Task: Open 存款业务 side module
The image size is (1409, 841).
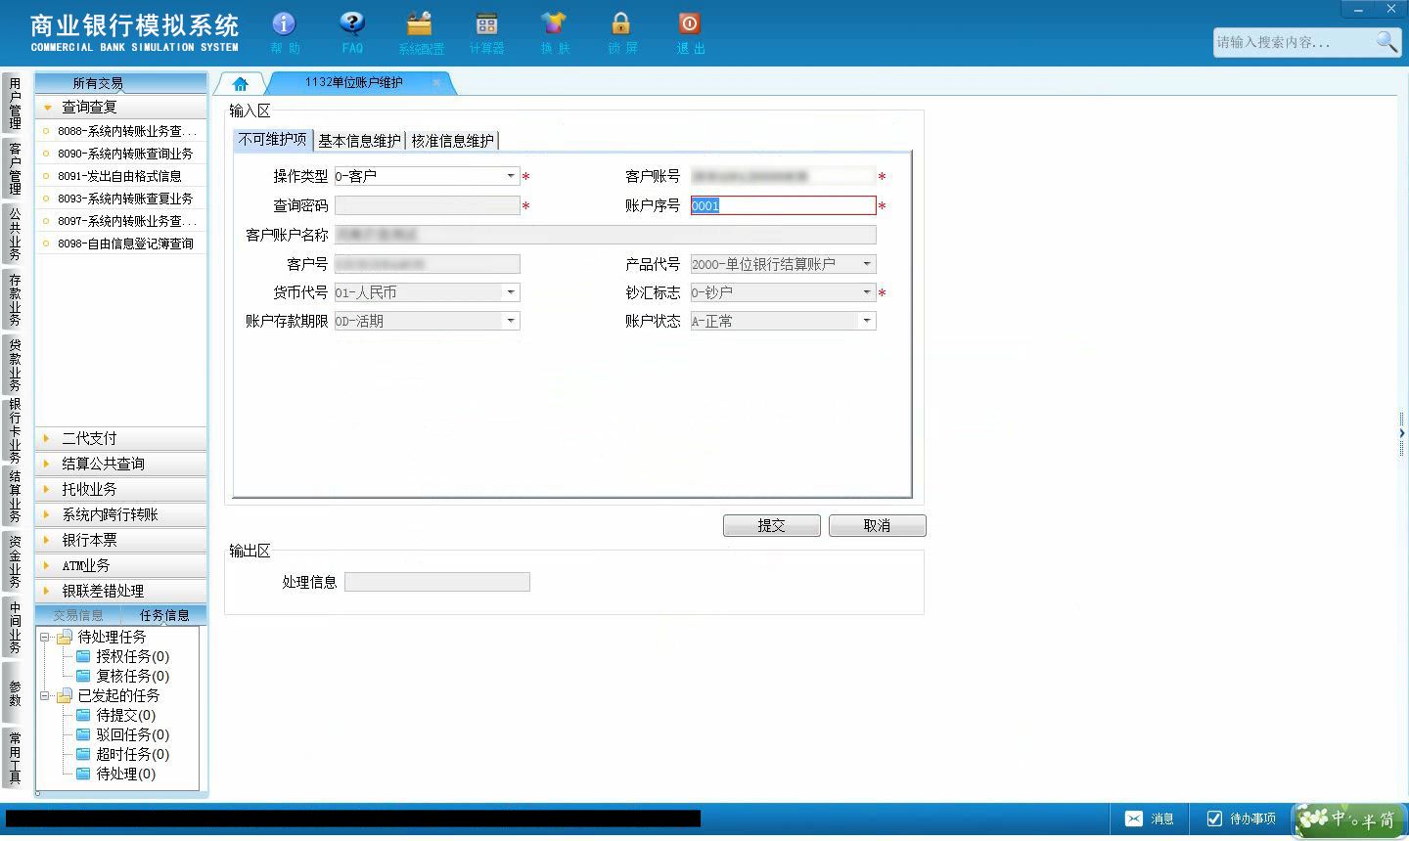Action: [x=14, y=299]
